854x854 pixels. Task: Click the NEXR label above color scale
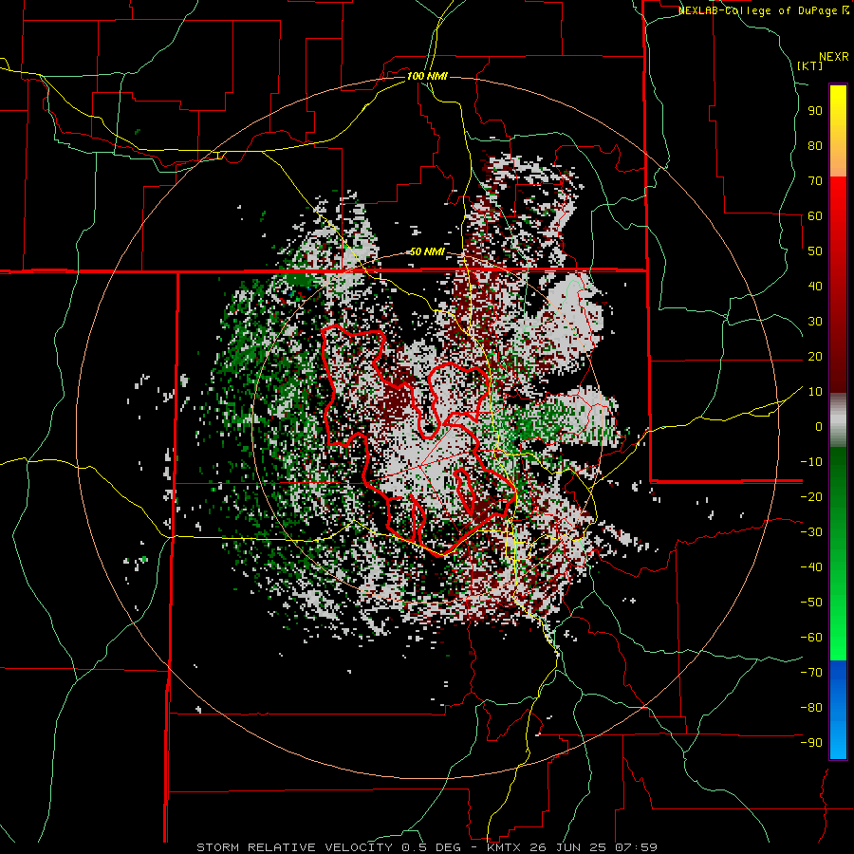tap(834, 57)
